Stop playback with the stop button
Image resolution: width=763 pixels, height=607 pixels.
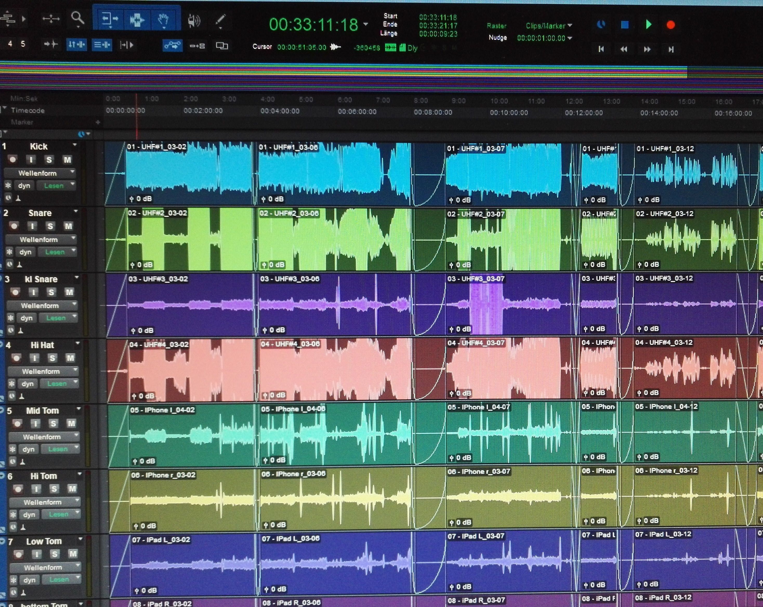(x=625, y=25)
